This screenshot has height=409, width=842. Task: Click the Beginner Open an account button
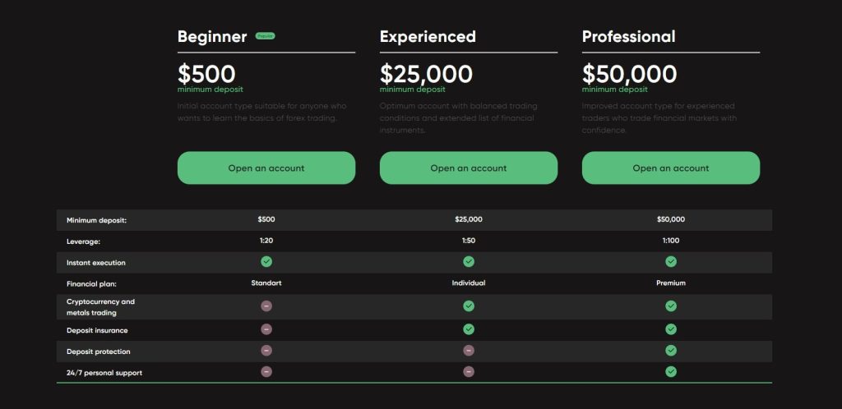click(x=266, y=168)
